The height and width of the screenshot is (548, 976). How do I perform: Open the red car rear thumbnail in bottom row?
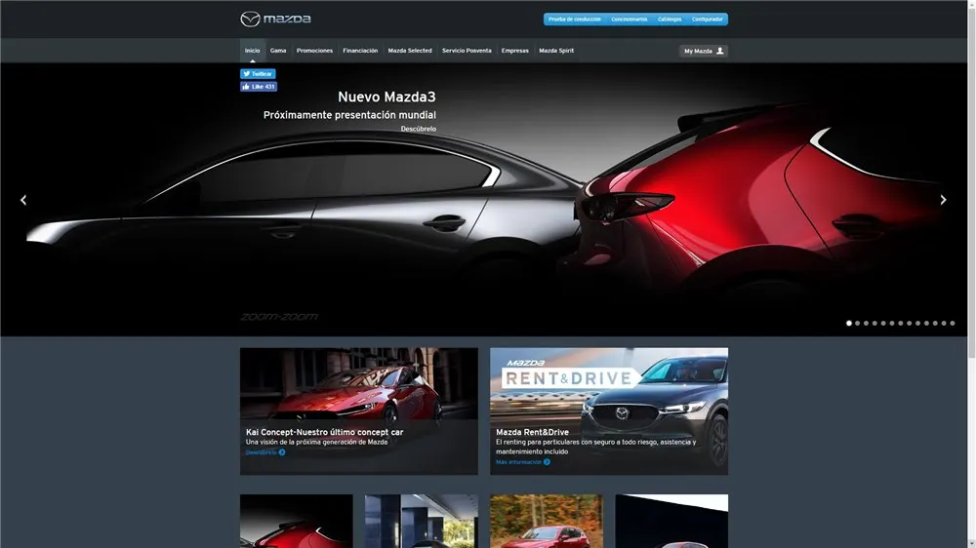[297, 522]
